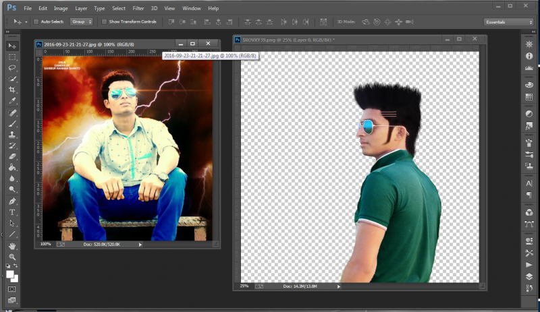Click the foreground color swatch
Image resolution: width=540 pixels, height=312 pixels.
point(10,274)
